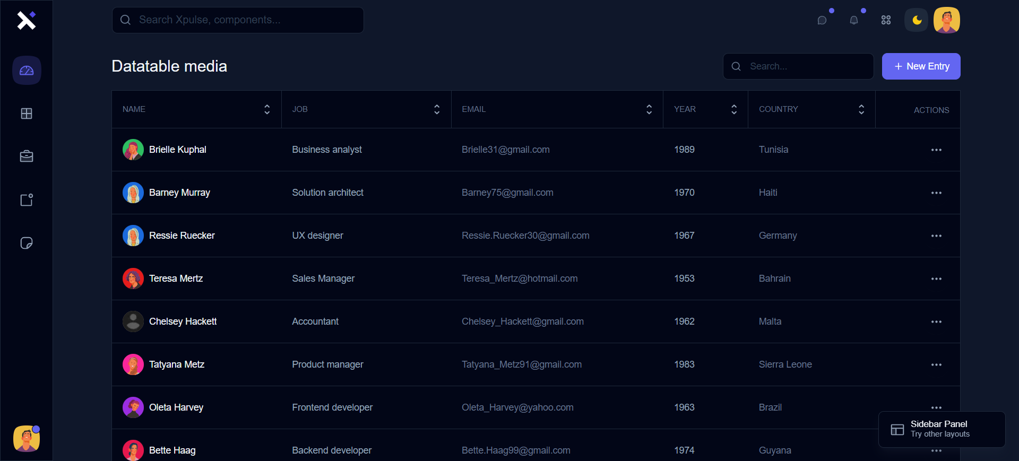Open the user profile avatar menu in header
Screen dimensions: 1019x461
point(947,20)
